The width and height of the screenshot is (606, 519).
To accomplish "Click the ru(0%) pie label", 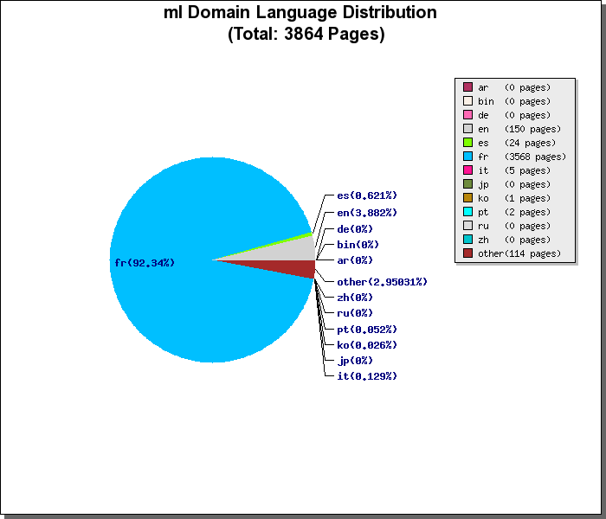I will 355,313.
